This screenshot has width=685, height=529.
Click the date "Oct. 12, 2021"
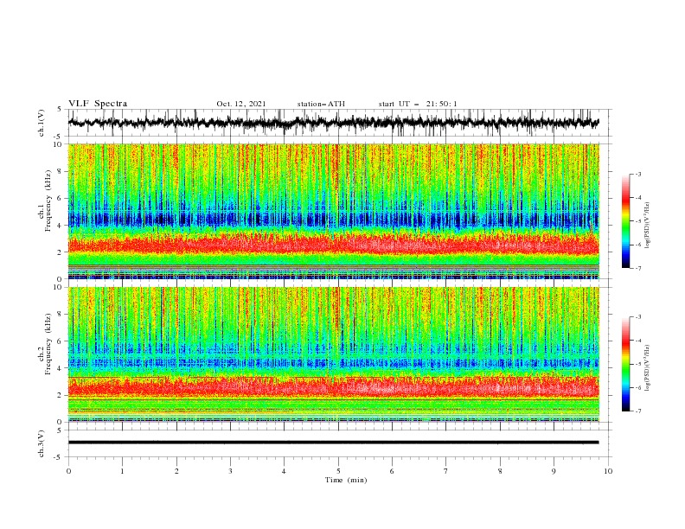tap(241, 104)
